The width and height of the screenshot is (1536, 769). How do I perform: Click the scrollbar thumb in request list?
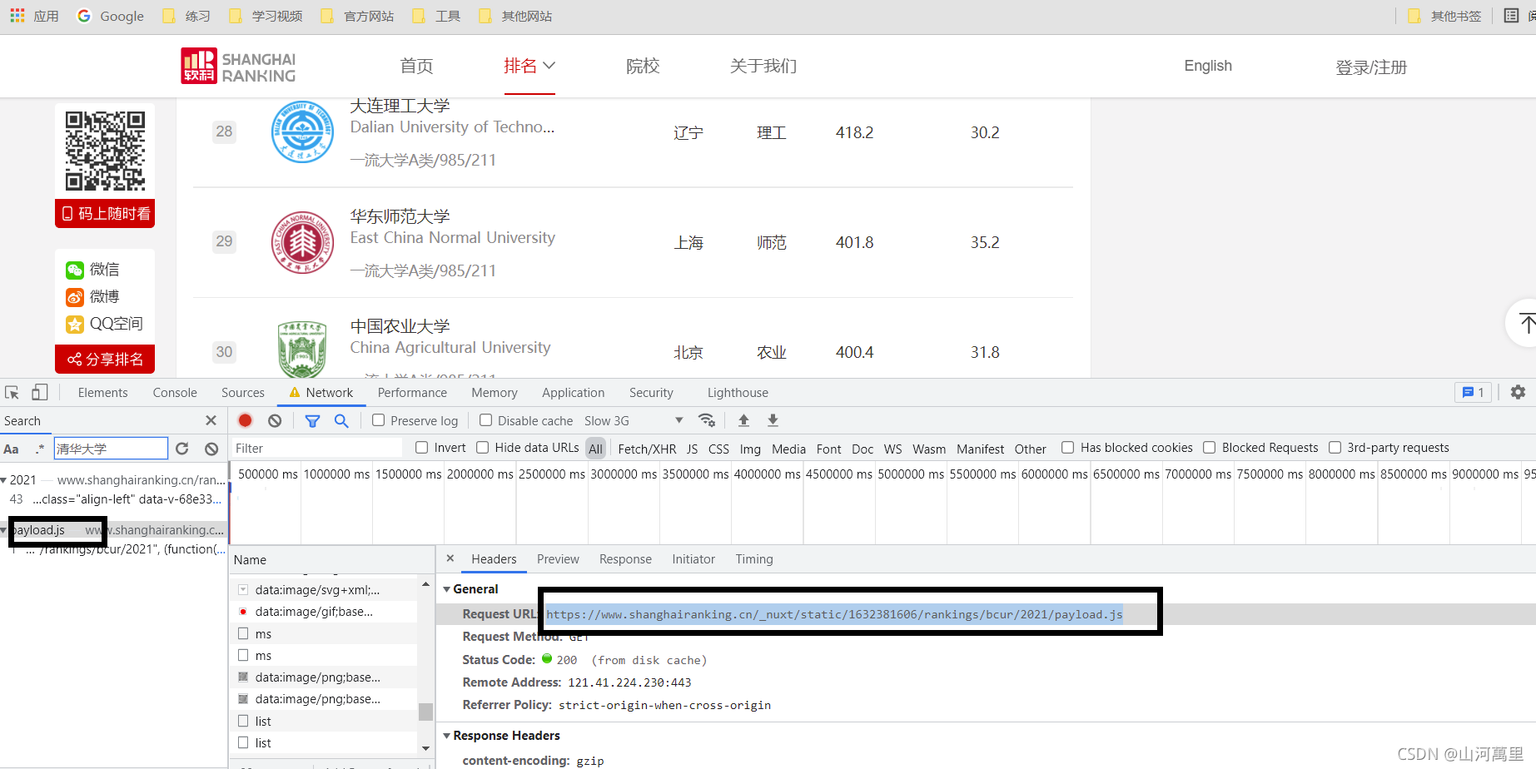(x=425, y=712)
